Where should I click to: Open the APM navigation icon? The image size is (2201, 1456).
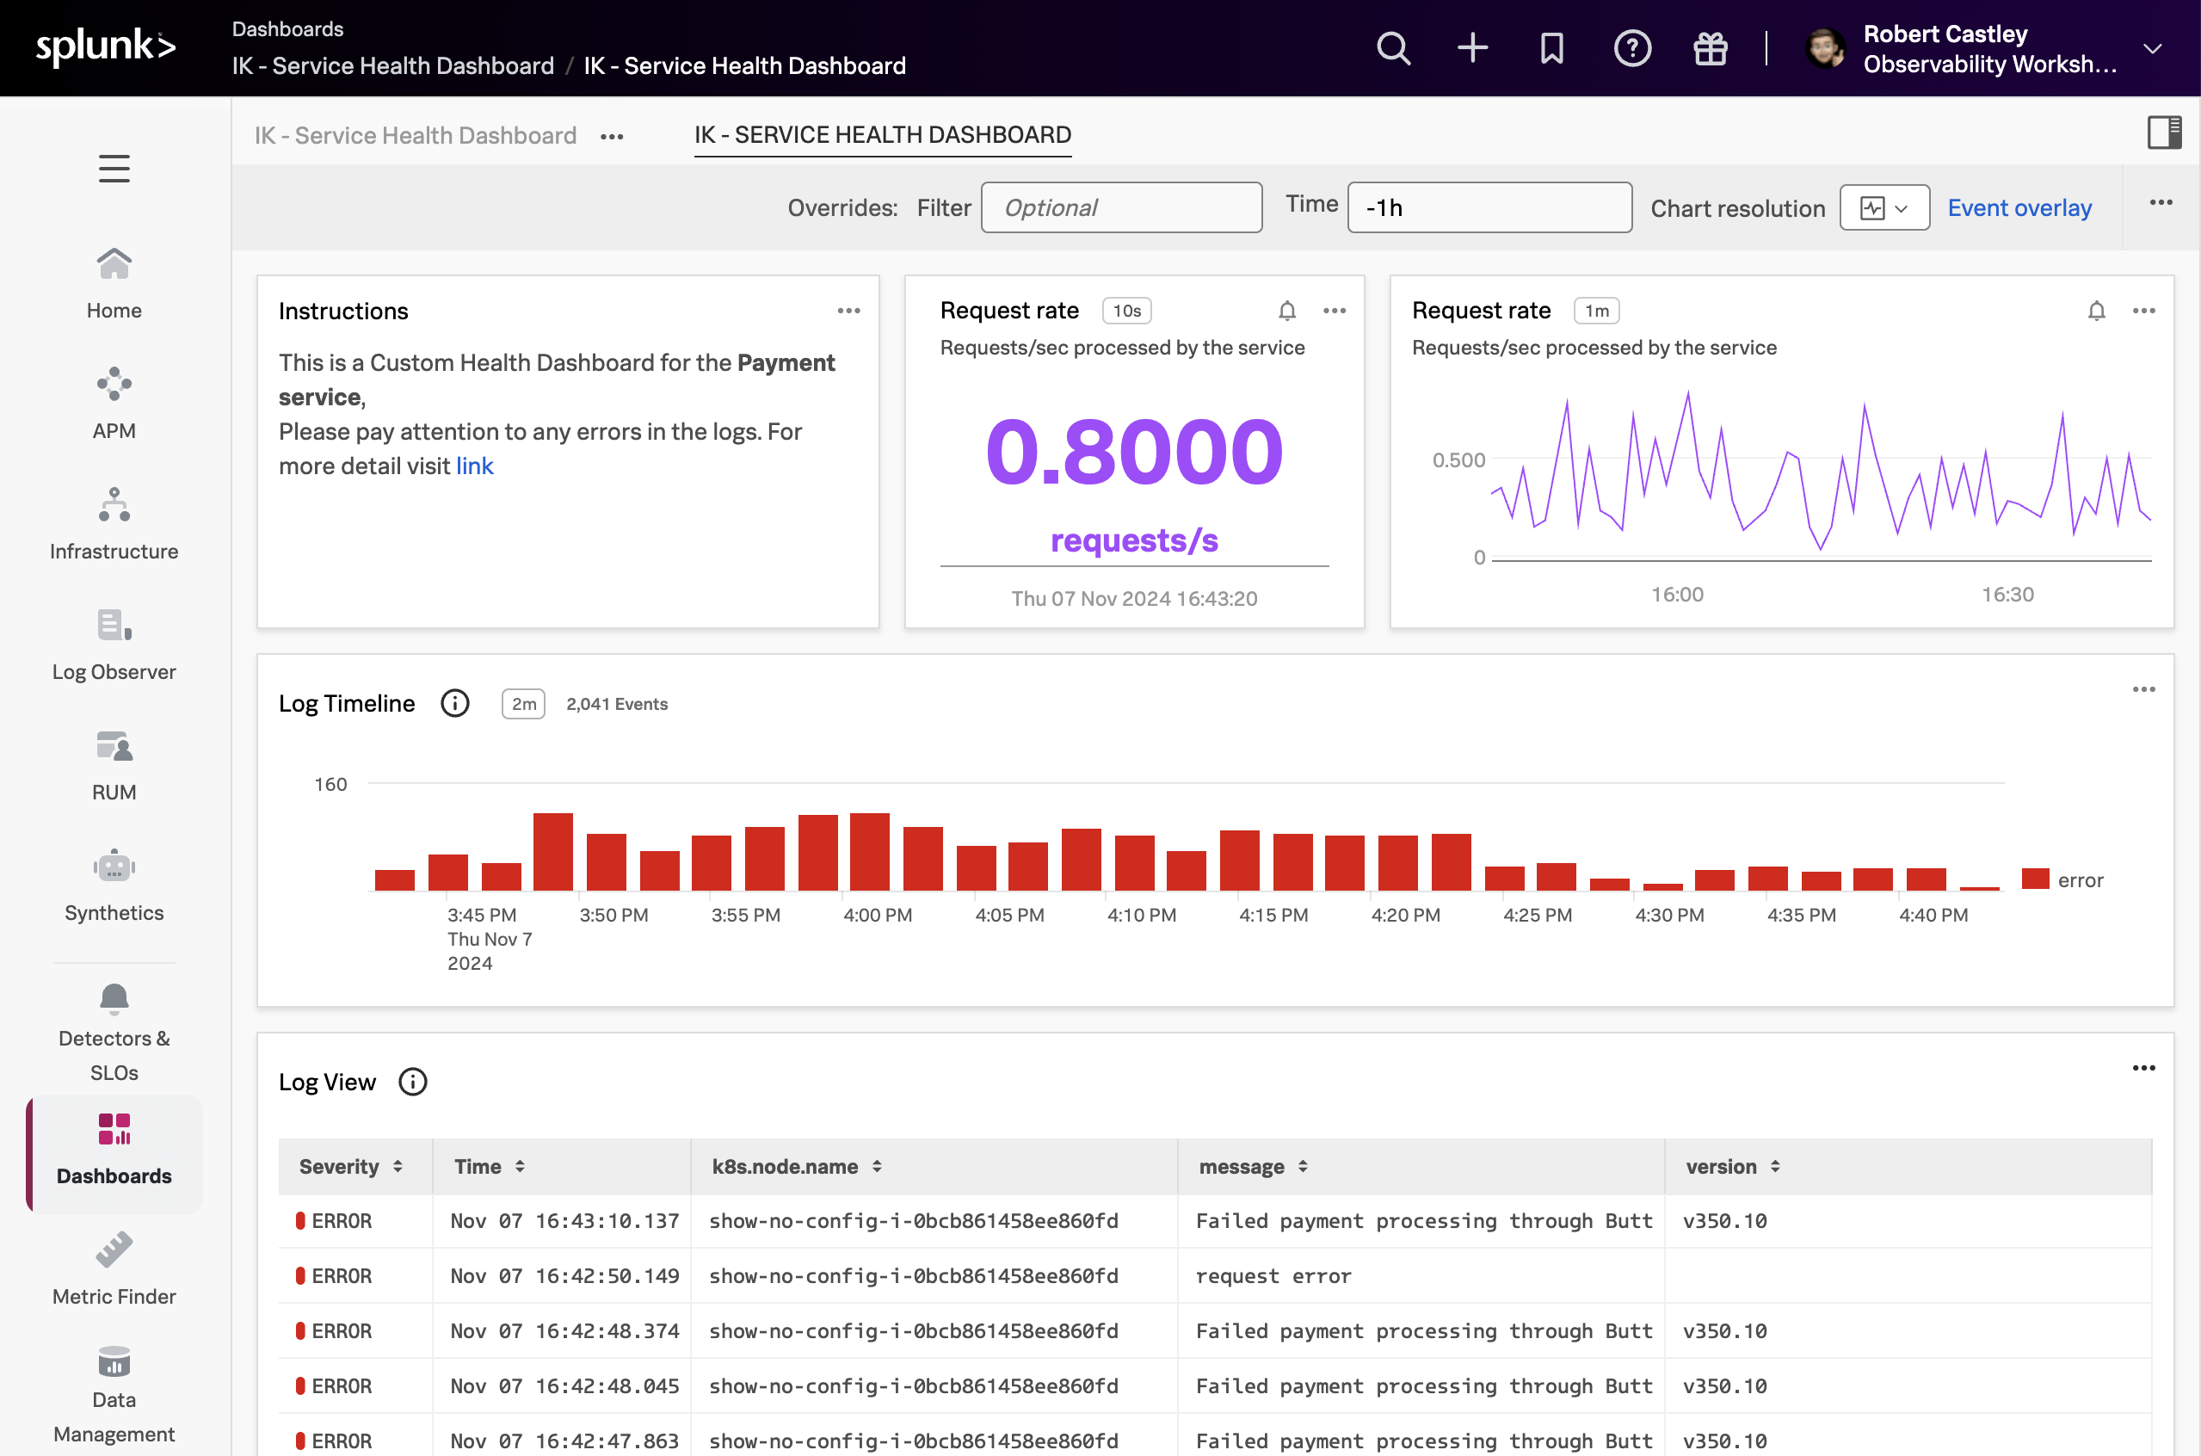pos(114,385)
